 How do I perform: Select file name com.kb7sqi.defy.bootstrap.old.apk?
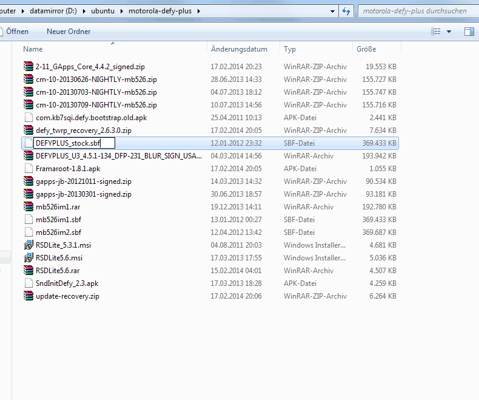point(92,118)
